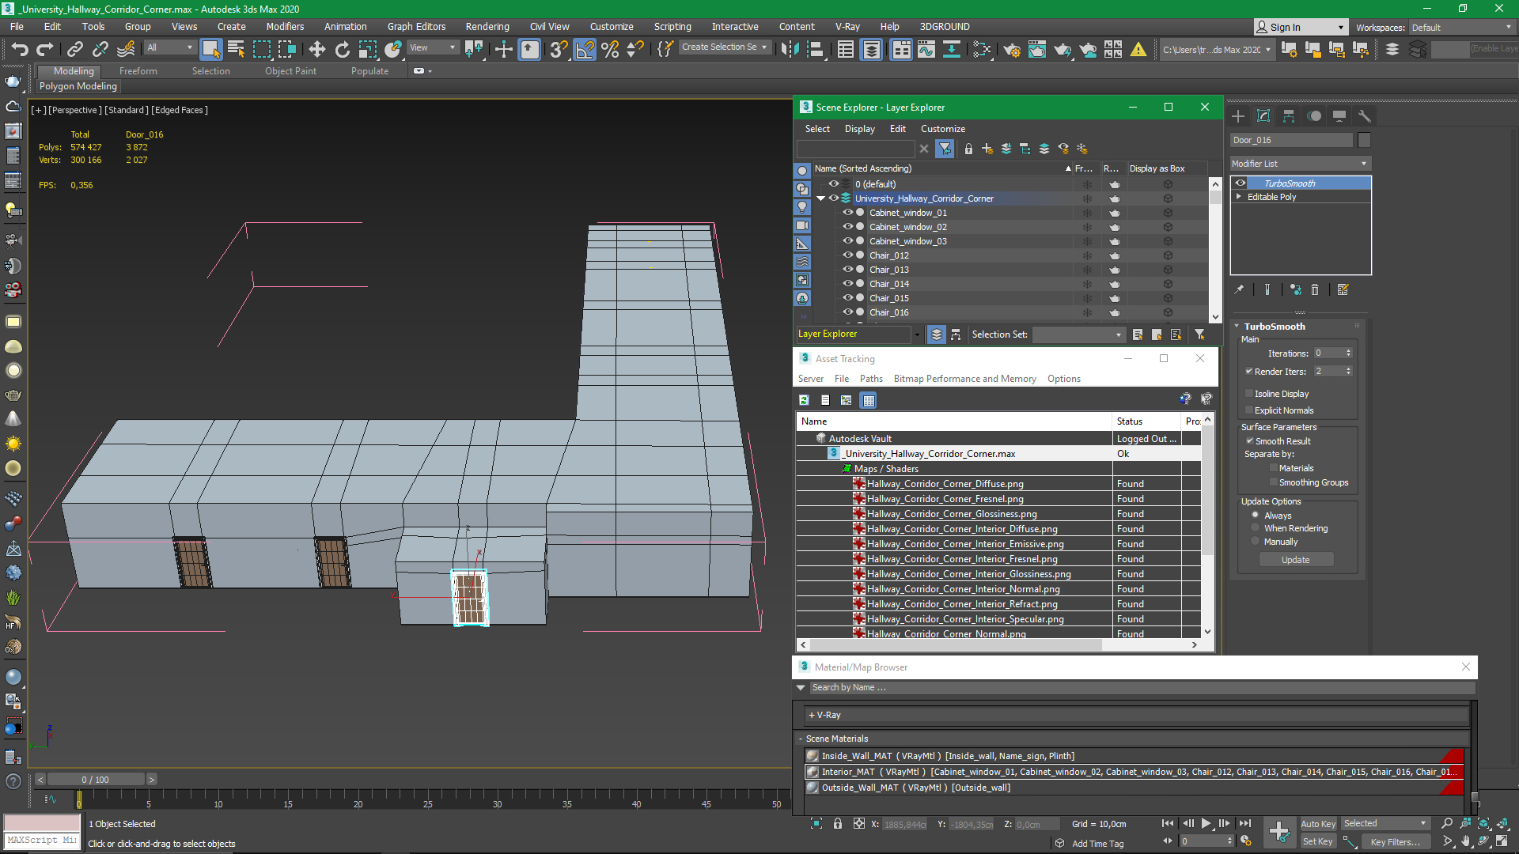Toggle visibility of Cabinet_window_01 layer item

(x=847, y=213)
